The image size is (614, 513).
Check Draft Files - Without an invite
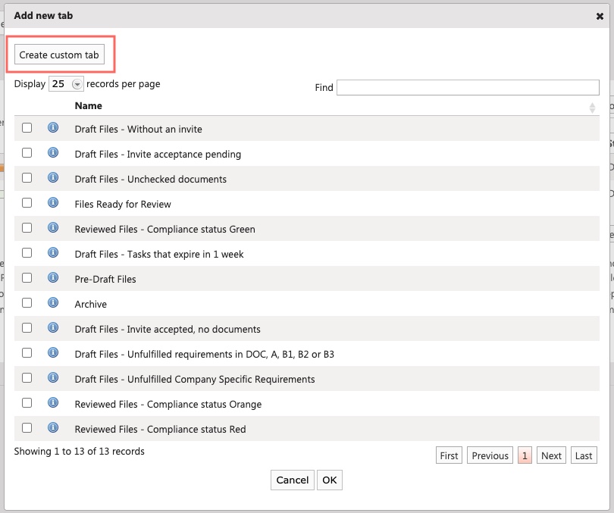[27, 128]
